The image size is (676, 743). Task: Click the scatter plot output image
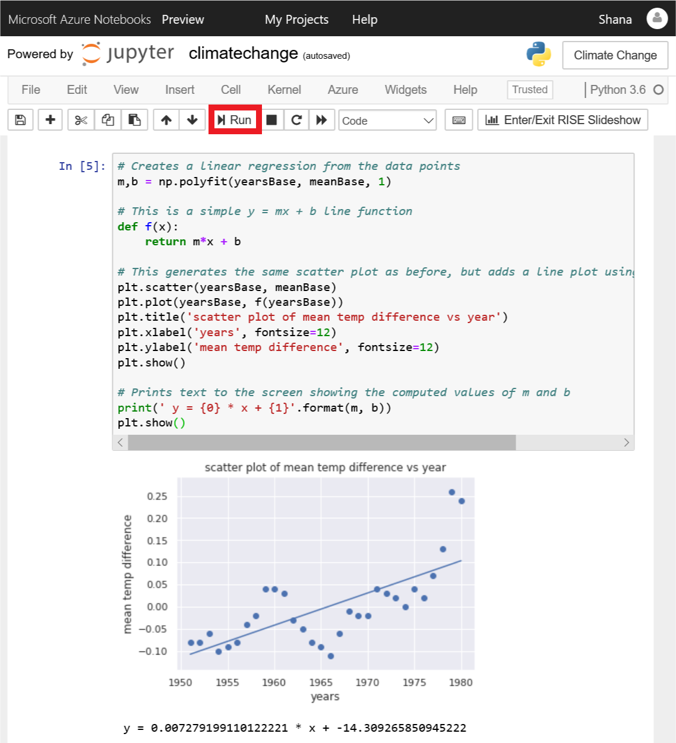click(x=297, y=582)
